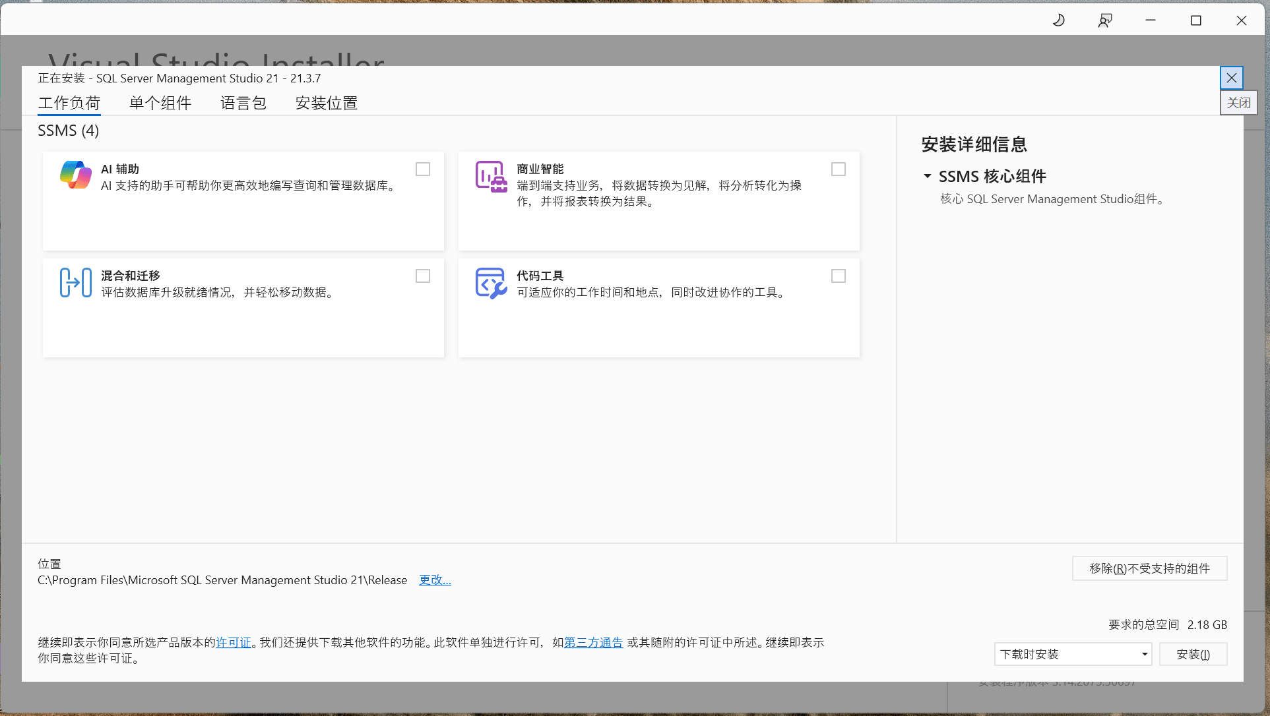Click the install path C:\Program Files text
Viewport: 1270px width, 716px height.
(x=222, y=580)
